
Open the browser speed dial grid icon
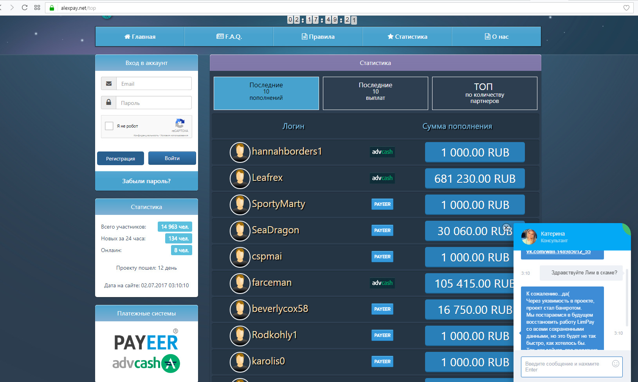click(37, 7)
